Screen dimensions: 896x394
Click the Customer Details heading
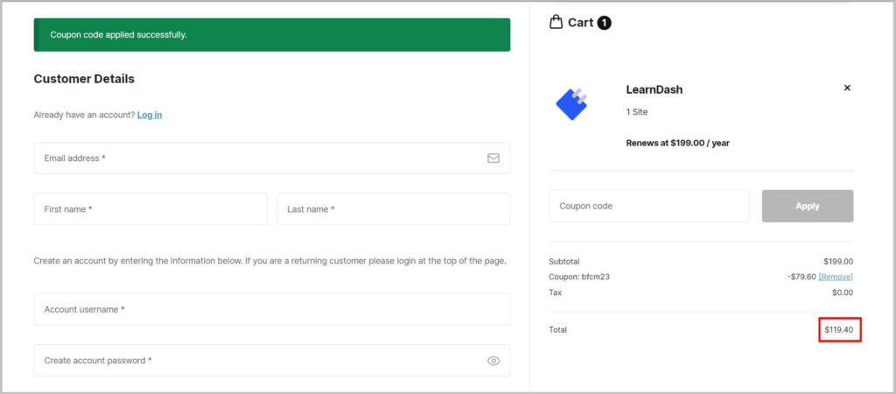tap(84, 79)
